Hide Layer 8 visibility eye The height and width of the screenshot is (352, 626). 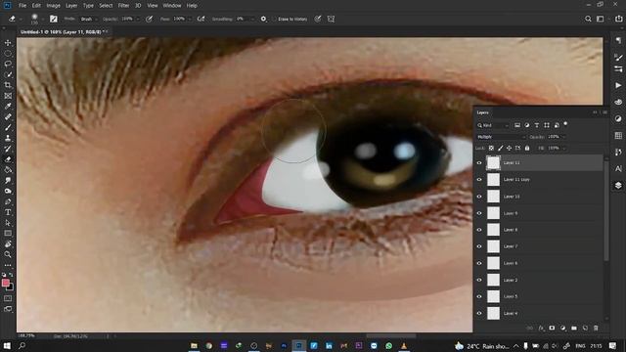[x=479, y=230]
